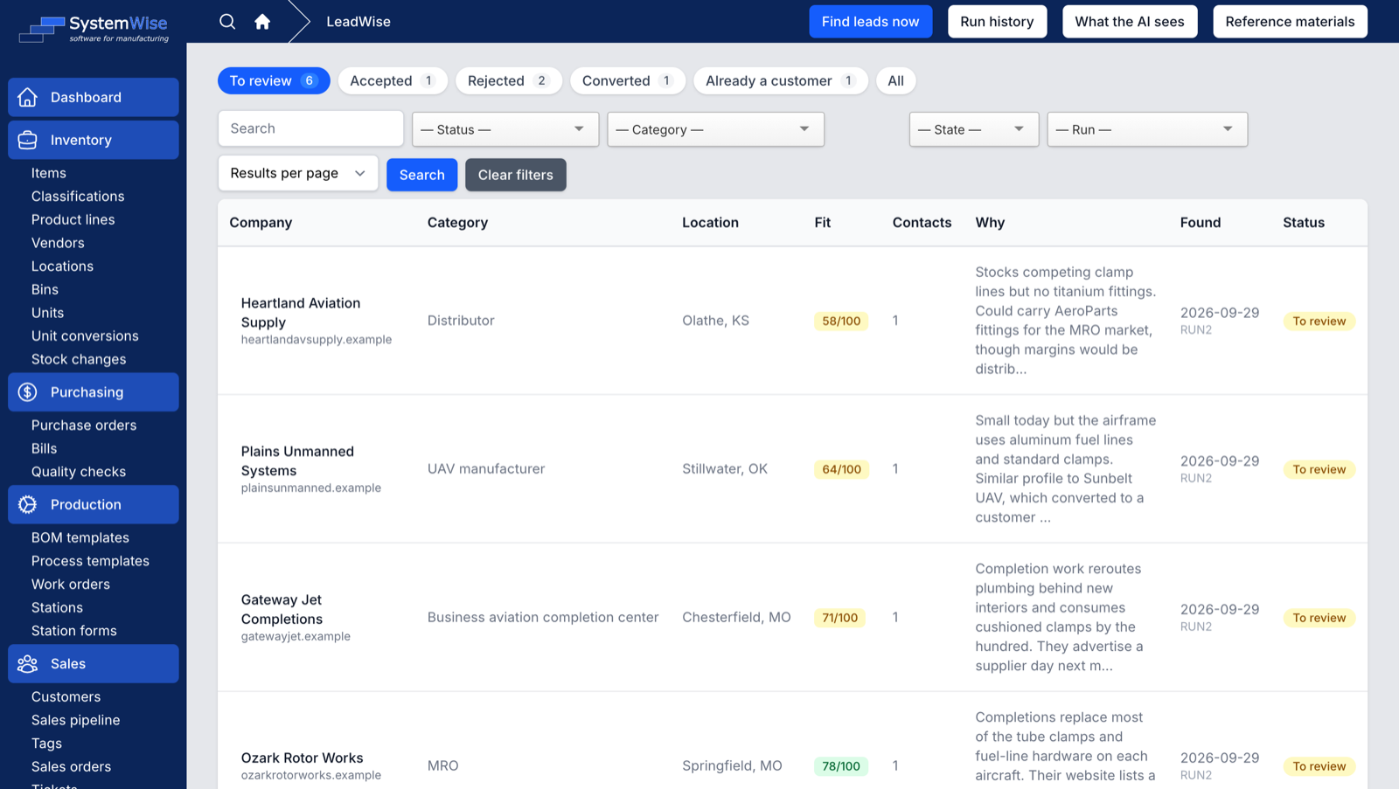Open Tags in the sidebar
Image resolution: width=1399 pixels, height=789 pixels.
[x=46, y=744]
